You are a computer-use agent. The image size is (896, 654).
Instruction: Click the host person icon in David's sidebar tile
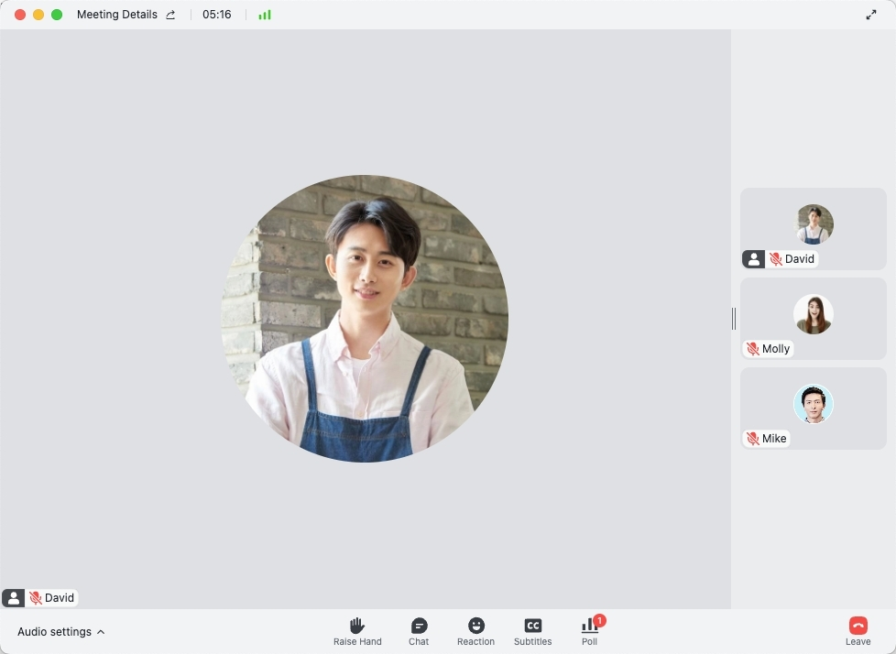[754, 259]
